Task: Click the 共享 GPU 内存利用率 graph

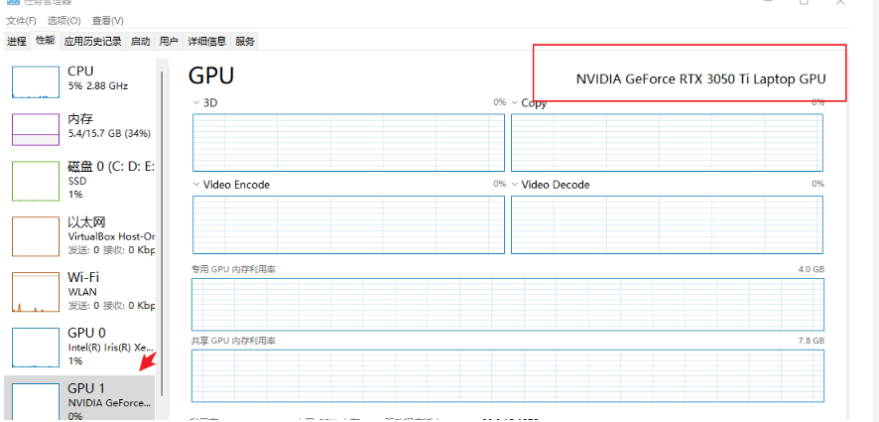Action: pos(508,376)
